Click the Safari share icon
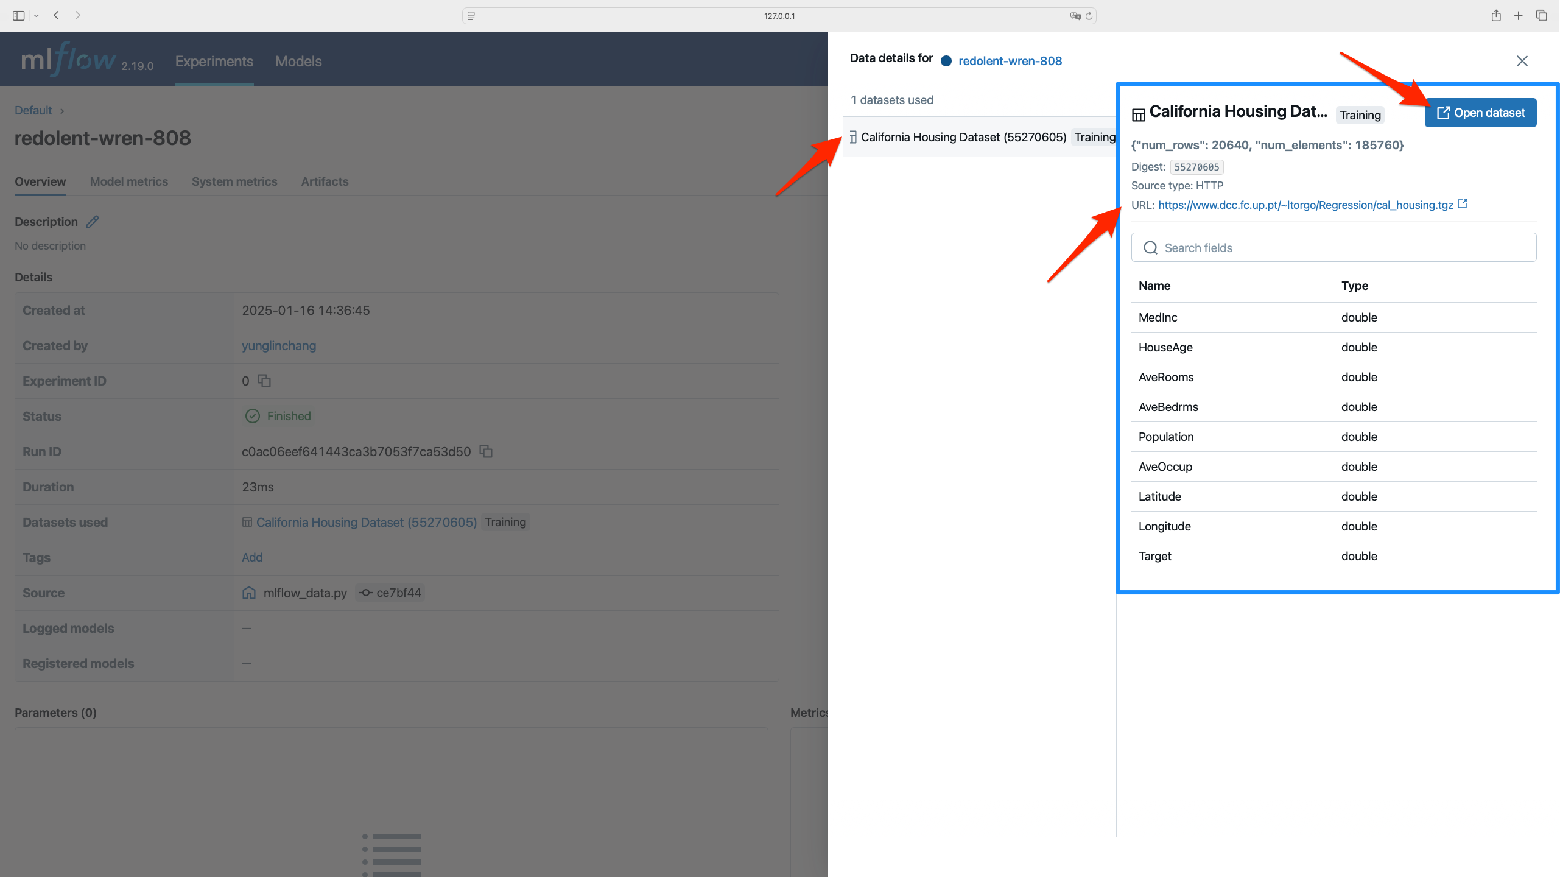The image size is (1560, 877). pos(1495,16)
